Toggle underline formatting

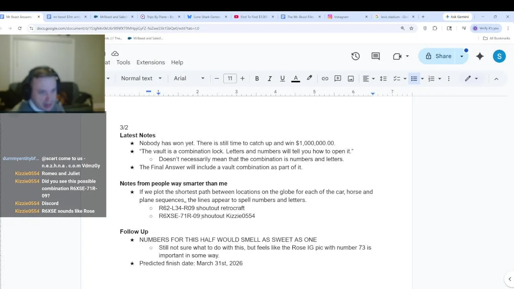(282, 78)
